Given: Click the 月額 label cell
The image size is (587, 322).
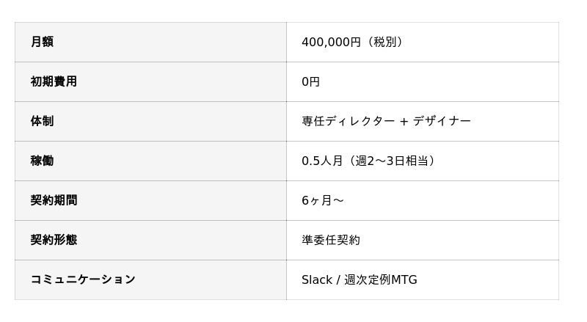Looking at the screenshot, I should [x=42, y=43].
